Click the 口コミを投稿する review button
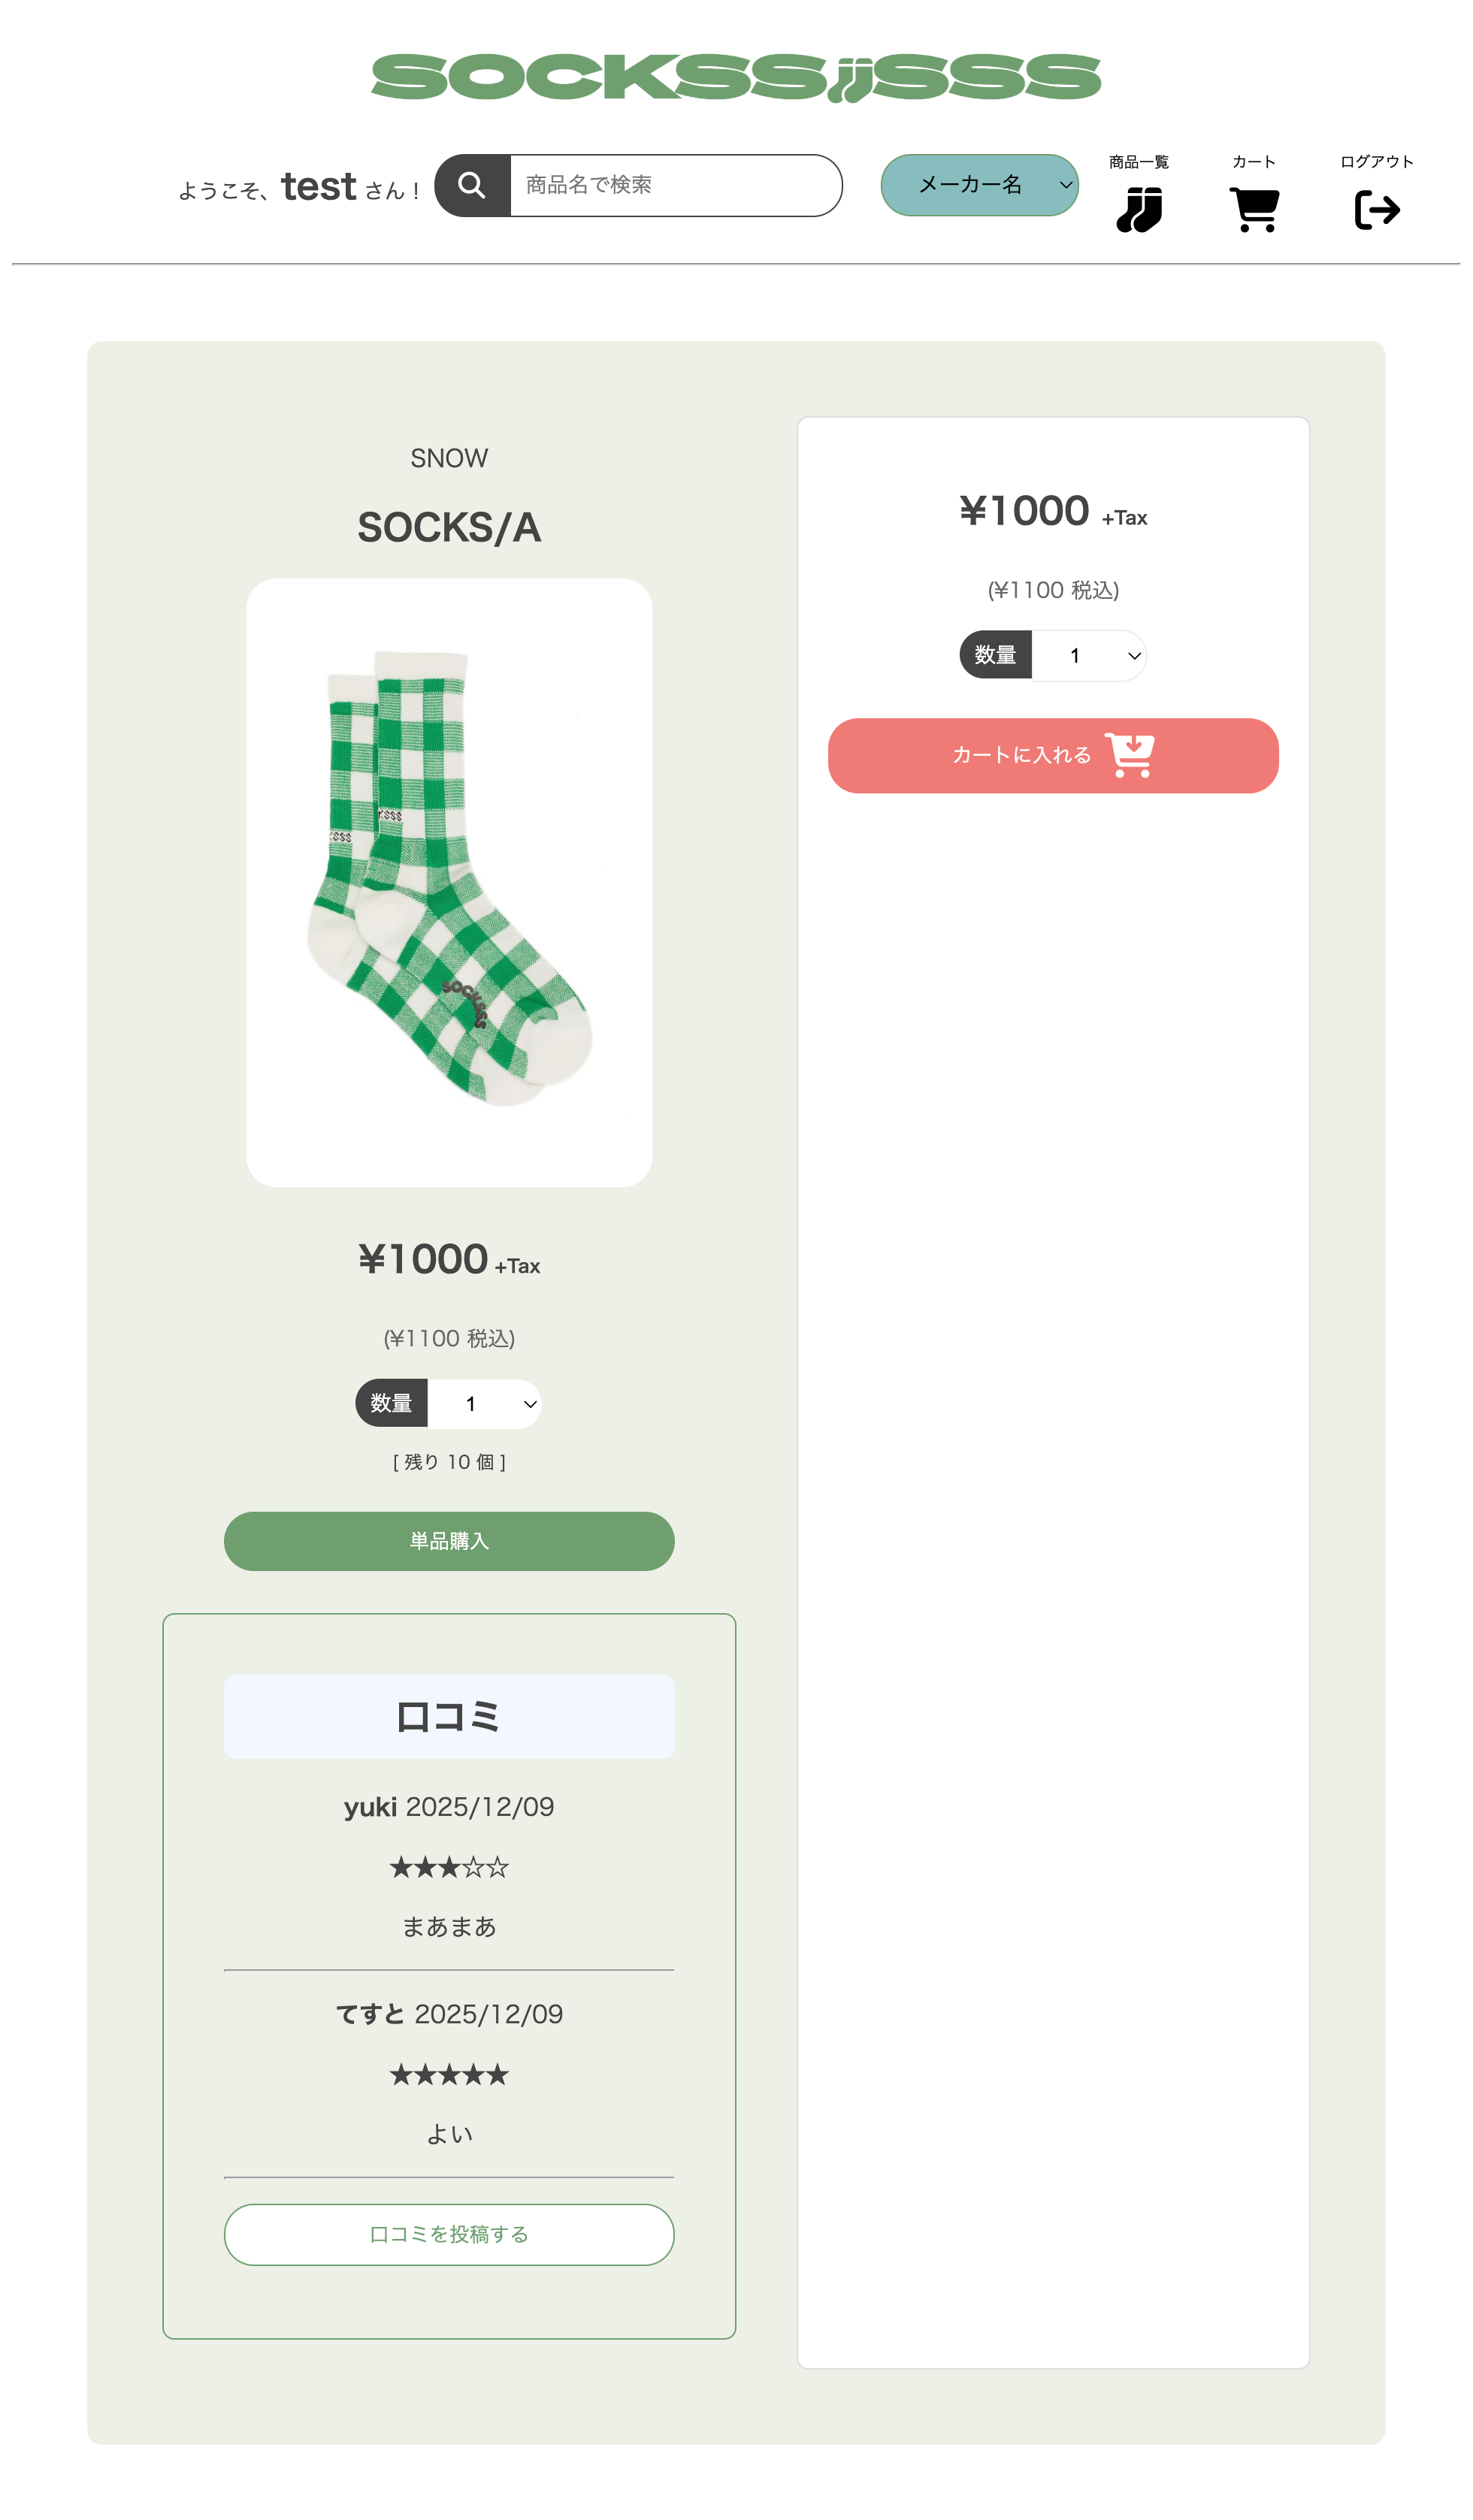 pyautogui.click(x=449, y=2235)
